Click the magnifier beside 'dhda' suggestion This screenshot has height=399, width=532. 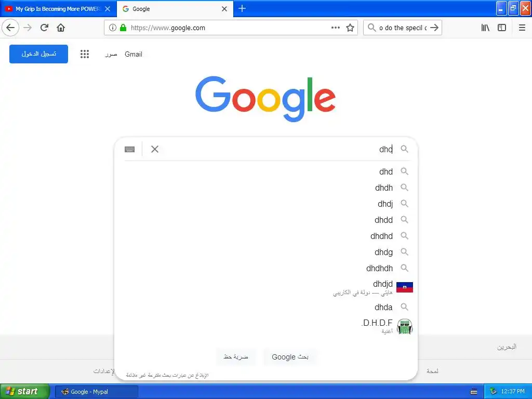tap(404, 307)
